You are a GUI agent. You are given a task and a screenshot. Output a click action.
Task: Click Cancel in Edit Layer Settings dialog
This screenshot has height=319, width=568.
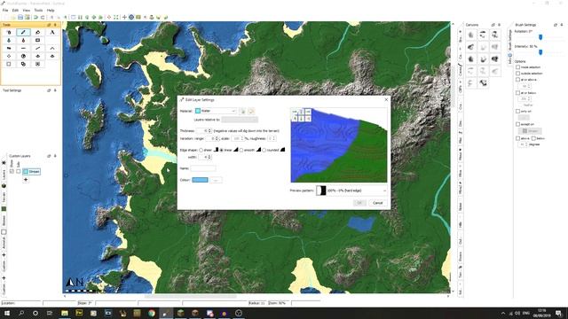[x=377, y=203]
